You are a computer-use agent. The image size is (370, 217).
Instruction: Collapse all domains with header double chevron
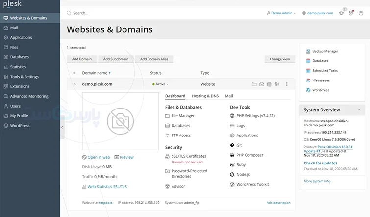74,73
